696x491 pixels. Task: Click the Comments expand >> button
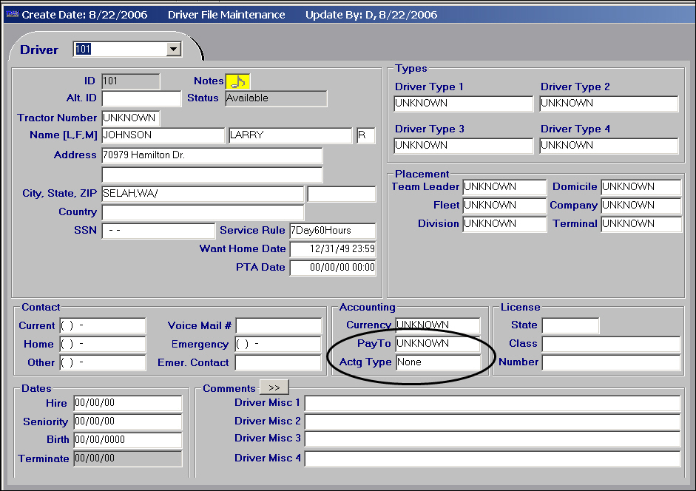tap(274, 387)
